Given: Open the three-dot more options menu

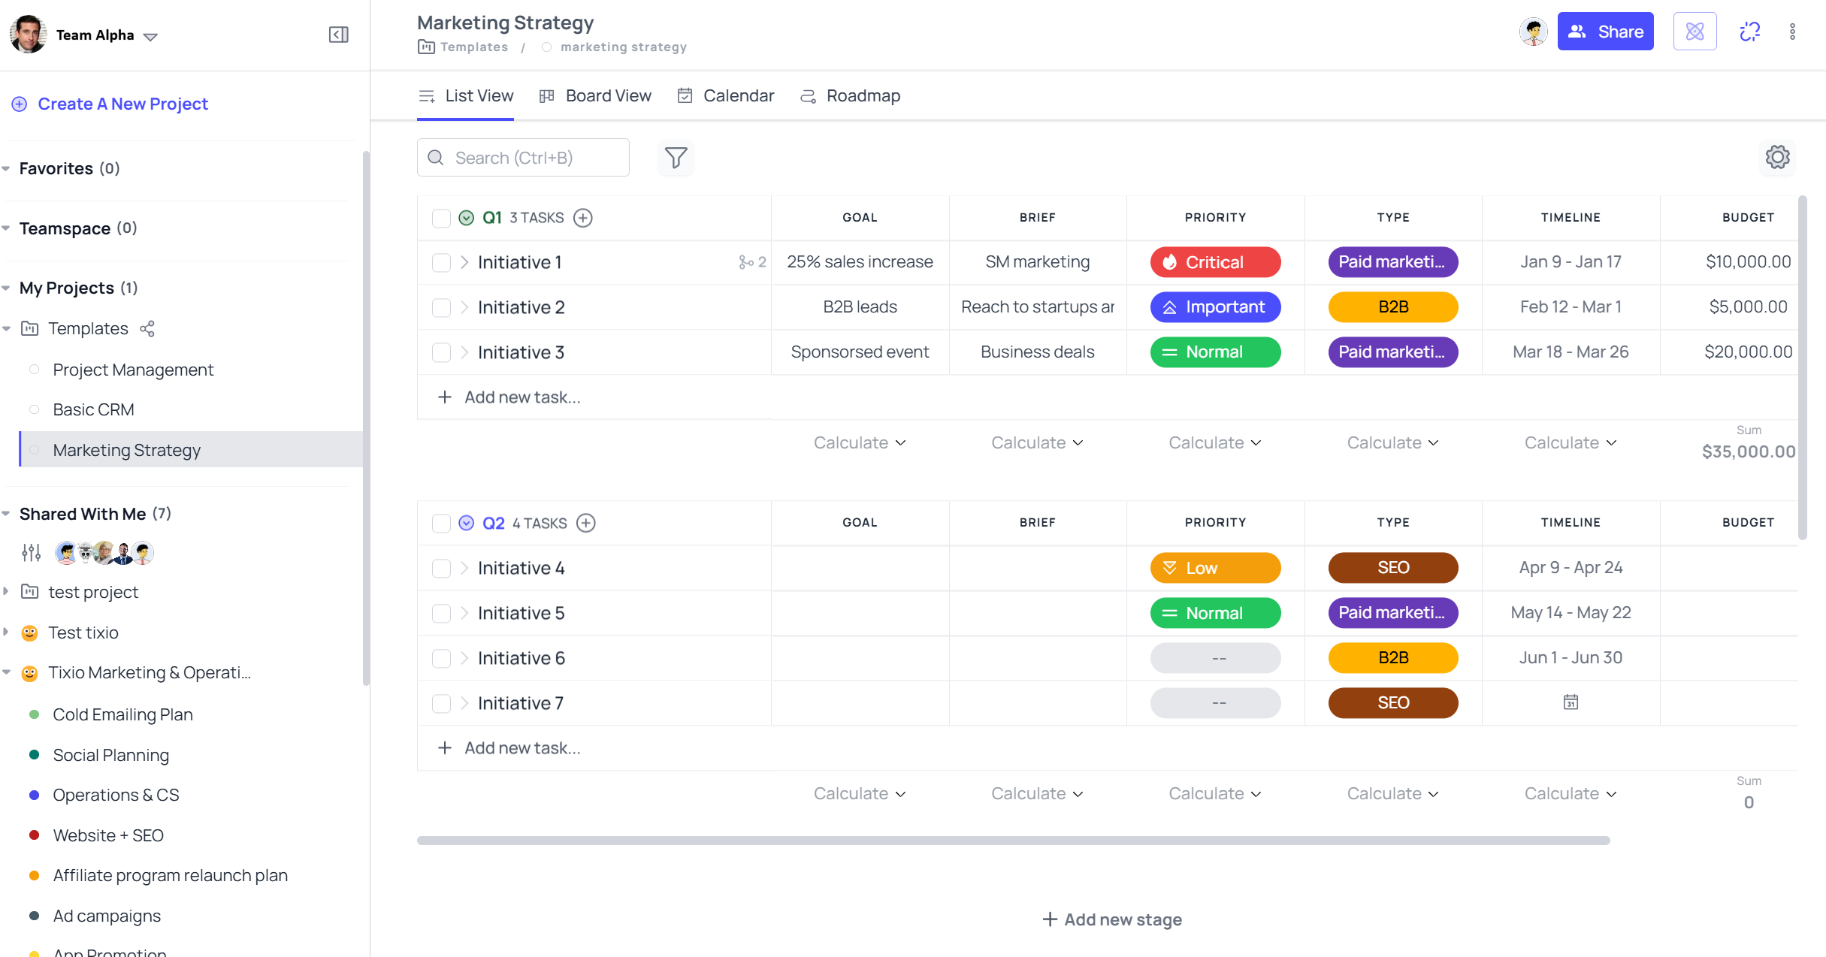Looking at the screenshot, I should [1792, 32].
